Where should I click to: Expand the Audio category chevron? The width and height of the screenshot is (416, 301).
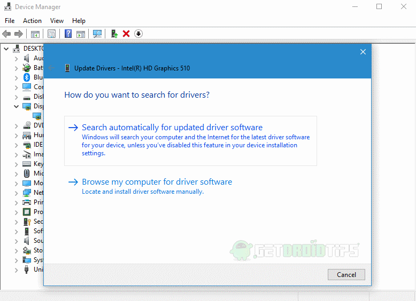coord(16,59)
